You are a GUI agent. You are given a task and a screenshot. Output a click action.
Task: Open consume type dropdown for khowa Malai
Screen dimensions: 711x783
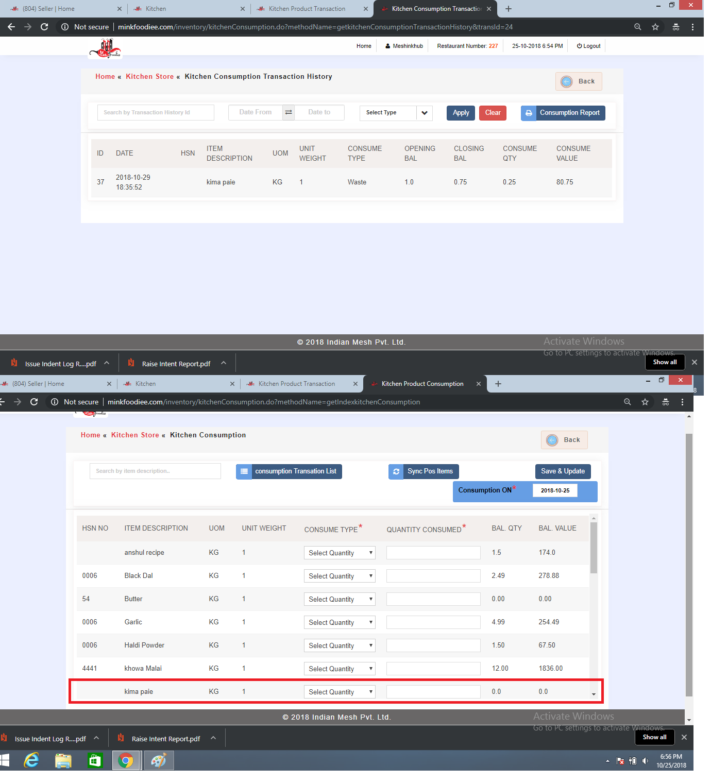point(340,669)
